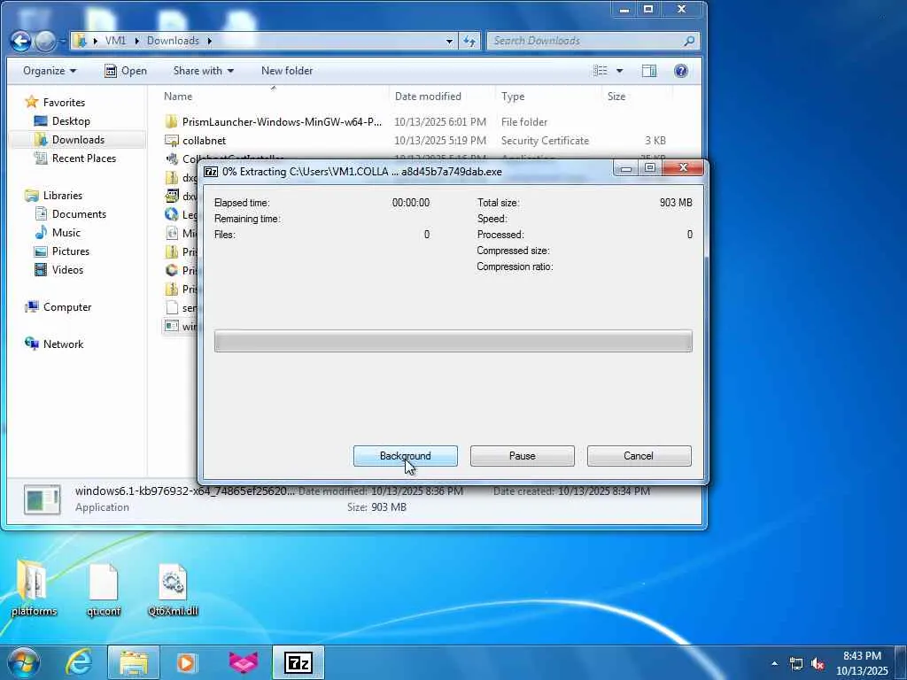Image resolution: width=907 pixels, height=680 pixels.
Task: Refresh the Downloads folder view
Action: click(469, 41)
